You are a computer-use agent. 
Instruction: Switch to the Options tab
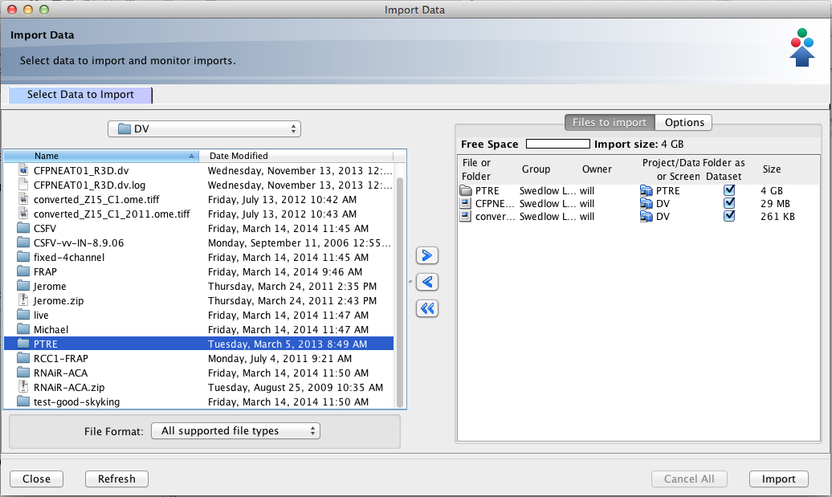pos(684,123)
